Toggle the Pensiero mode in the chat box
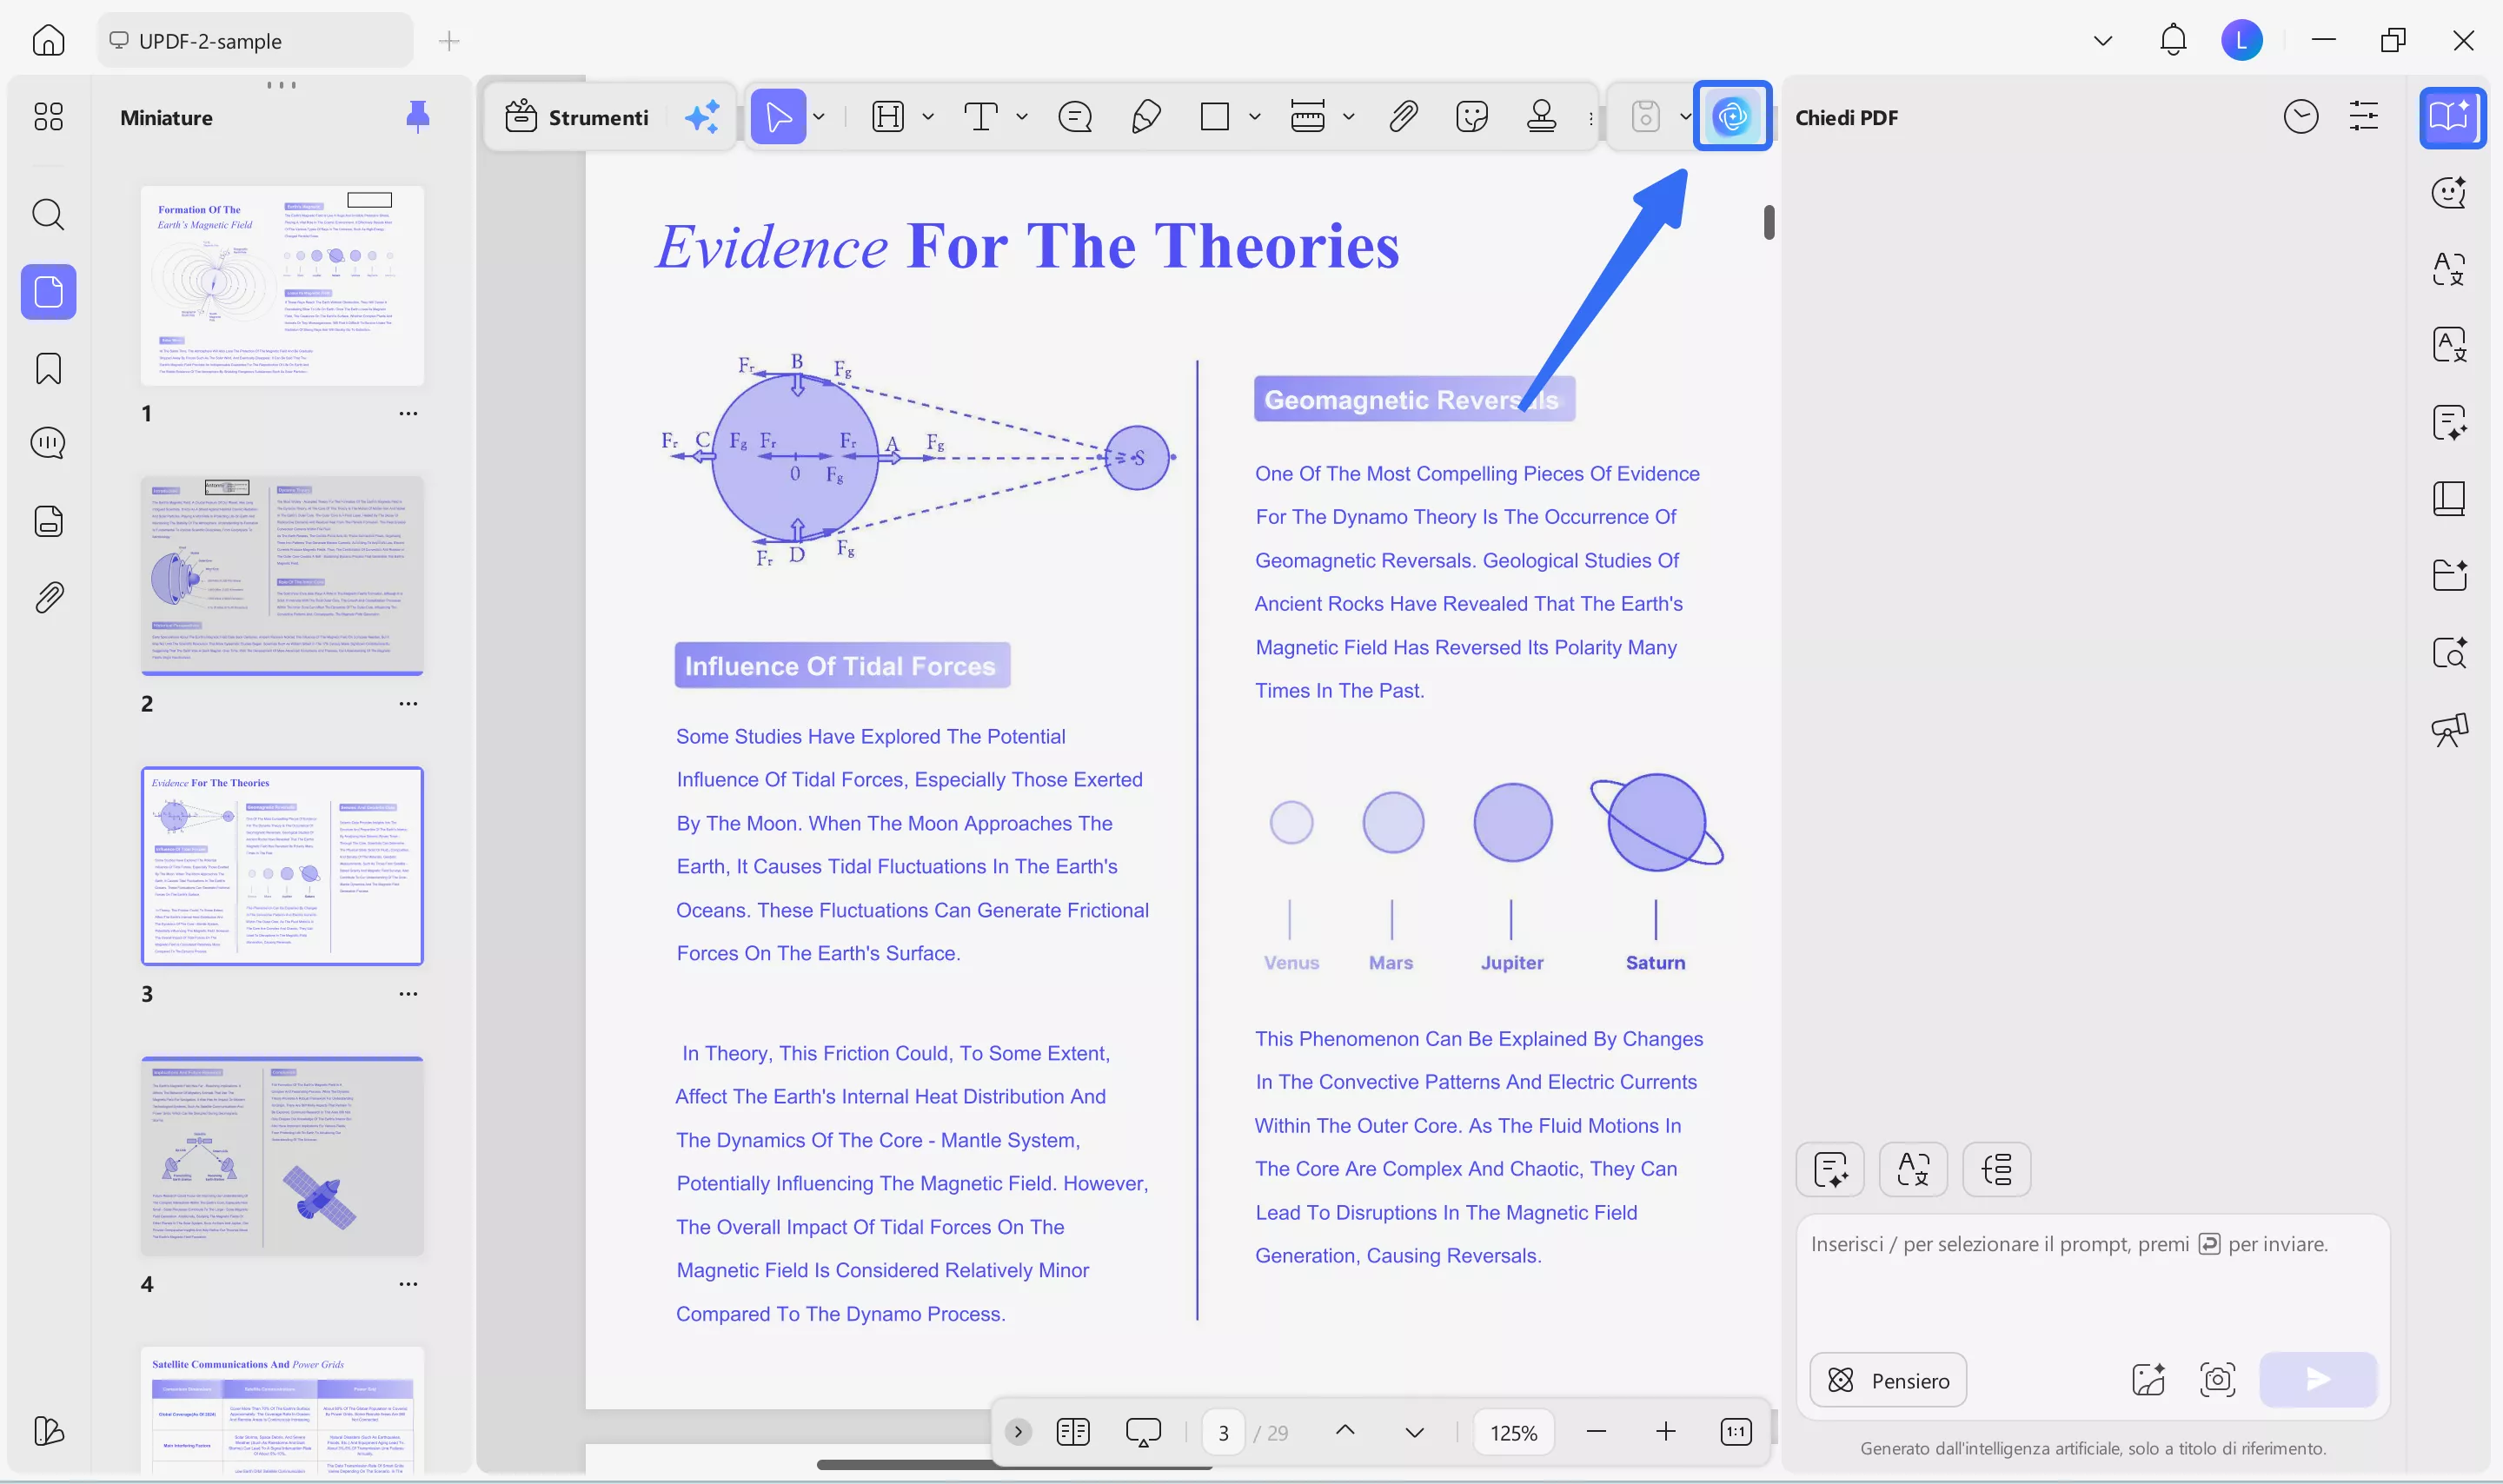This screenshot has height=1484, width=2503. point(1886,1379)
